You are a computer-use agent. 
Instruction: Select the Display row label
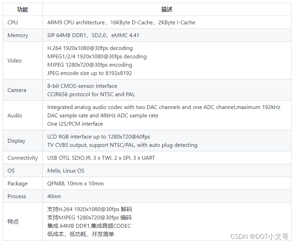16,141
